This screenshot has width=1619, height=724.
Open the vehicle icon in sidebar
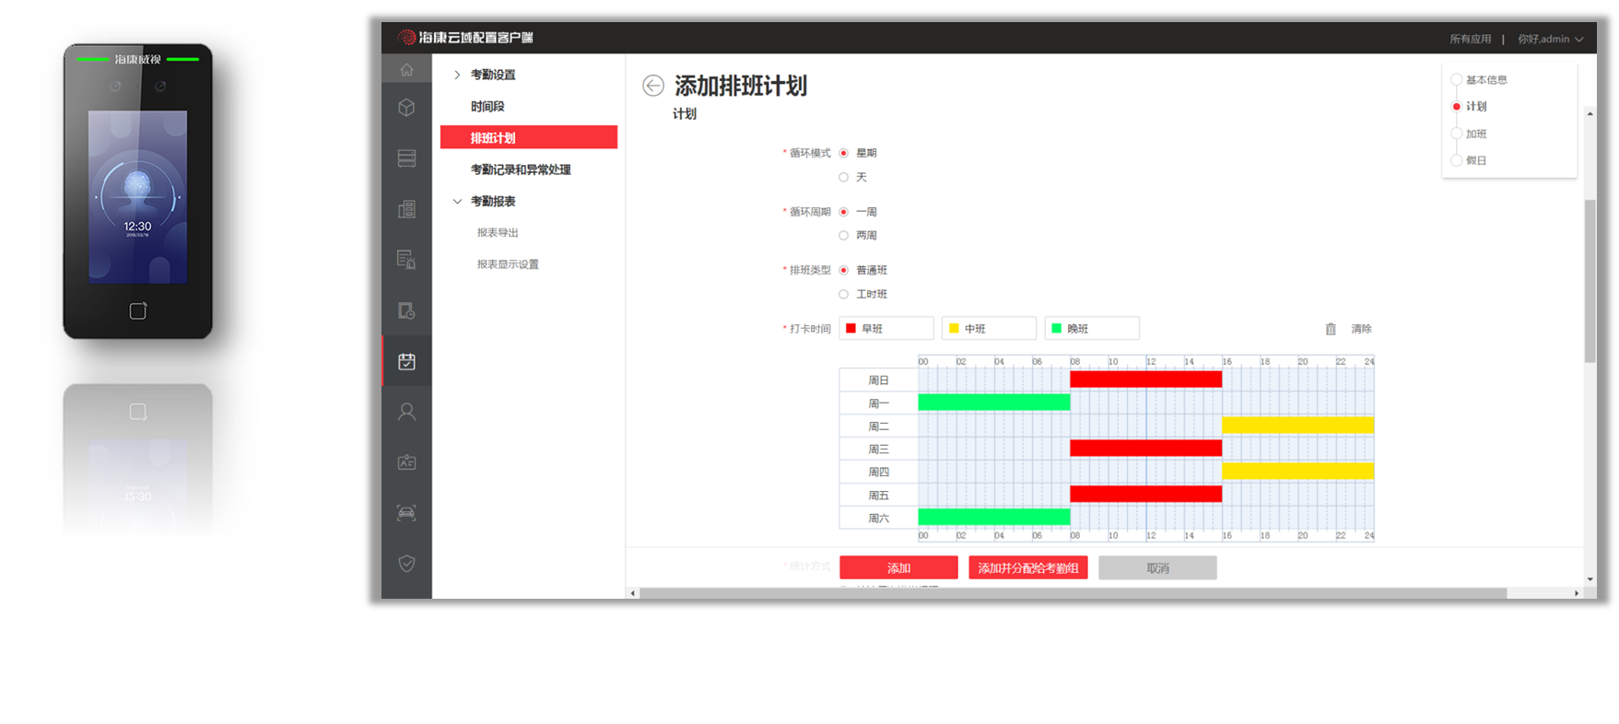pos(406,513)
